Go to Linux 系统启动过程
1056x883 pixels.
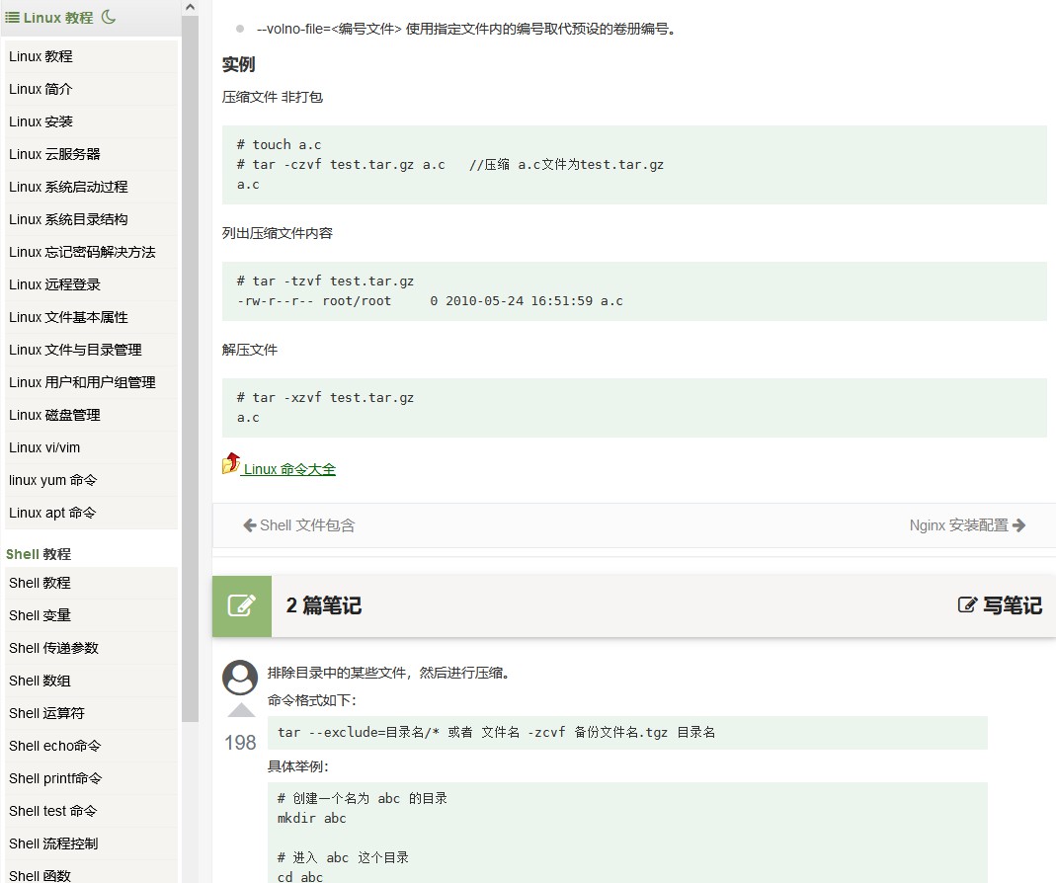tap(92, 187)
